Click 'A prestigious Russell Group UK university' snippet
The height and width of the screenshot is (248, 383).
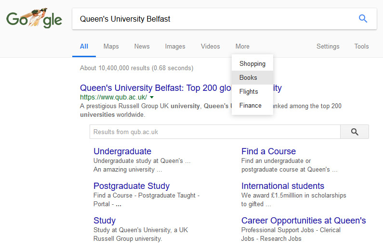point(140,106)
